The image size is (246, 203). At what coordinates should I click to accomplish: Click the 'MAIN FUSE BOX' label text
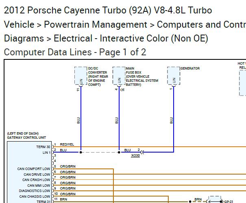(133, 70)
